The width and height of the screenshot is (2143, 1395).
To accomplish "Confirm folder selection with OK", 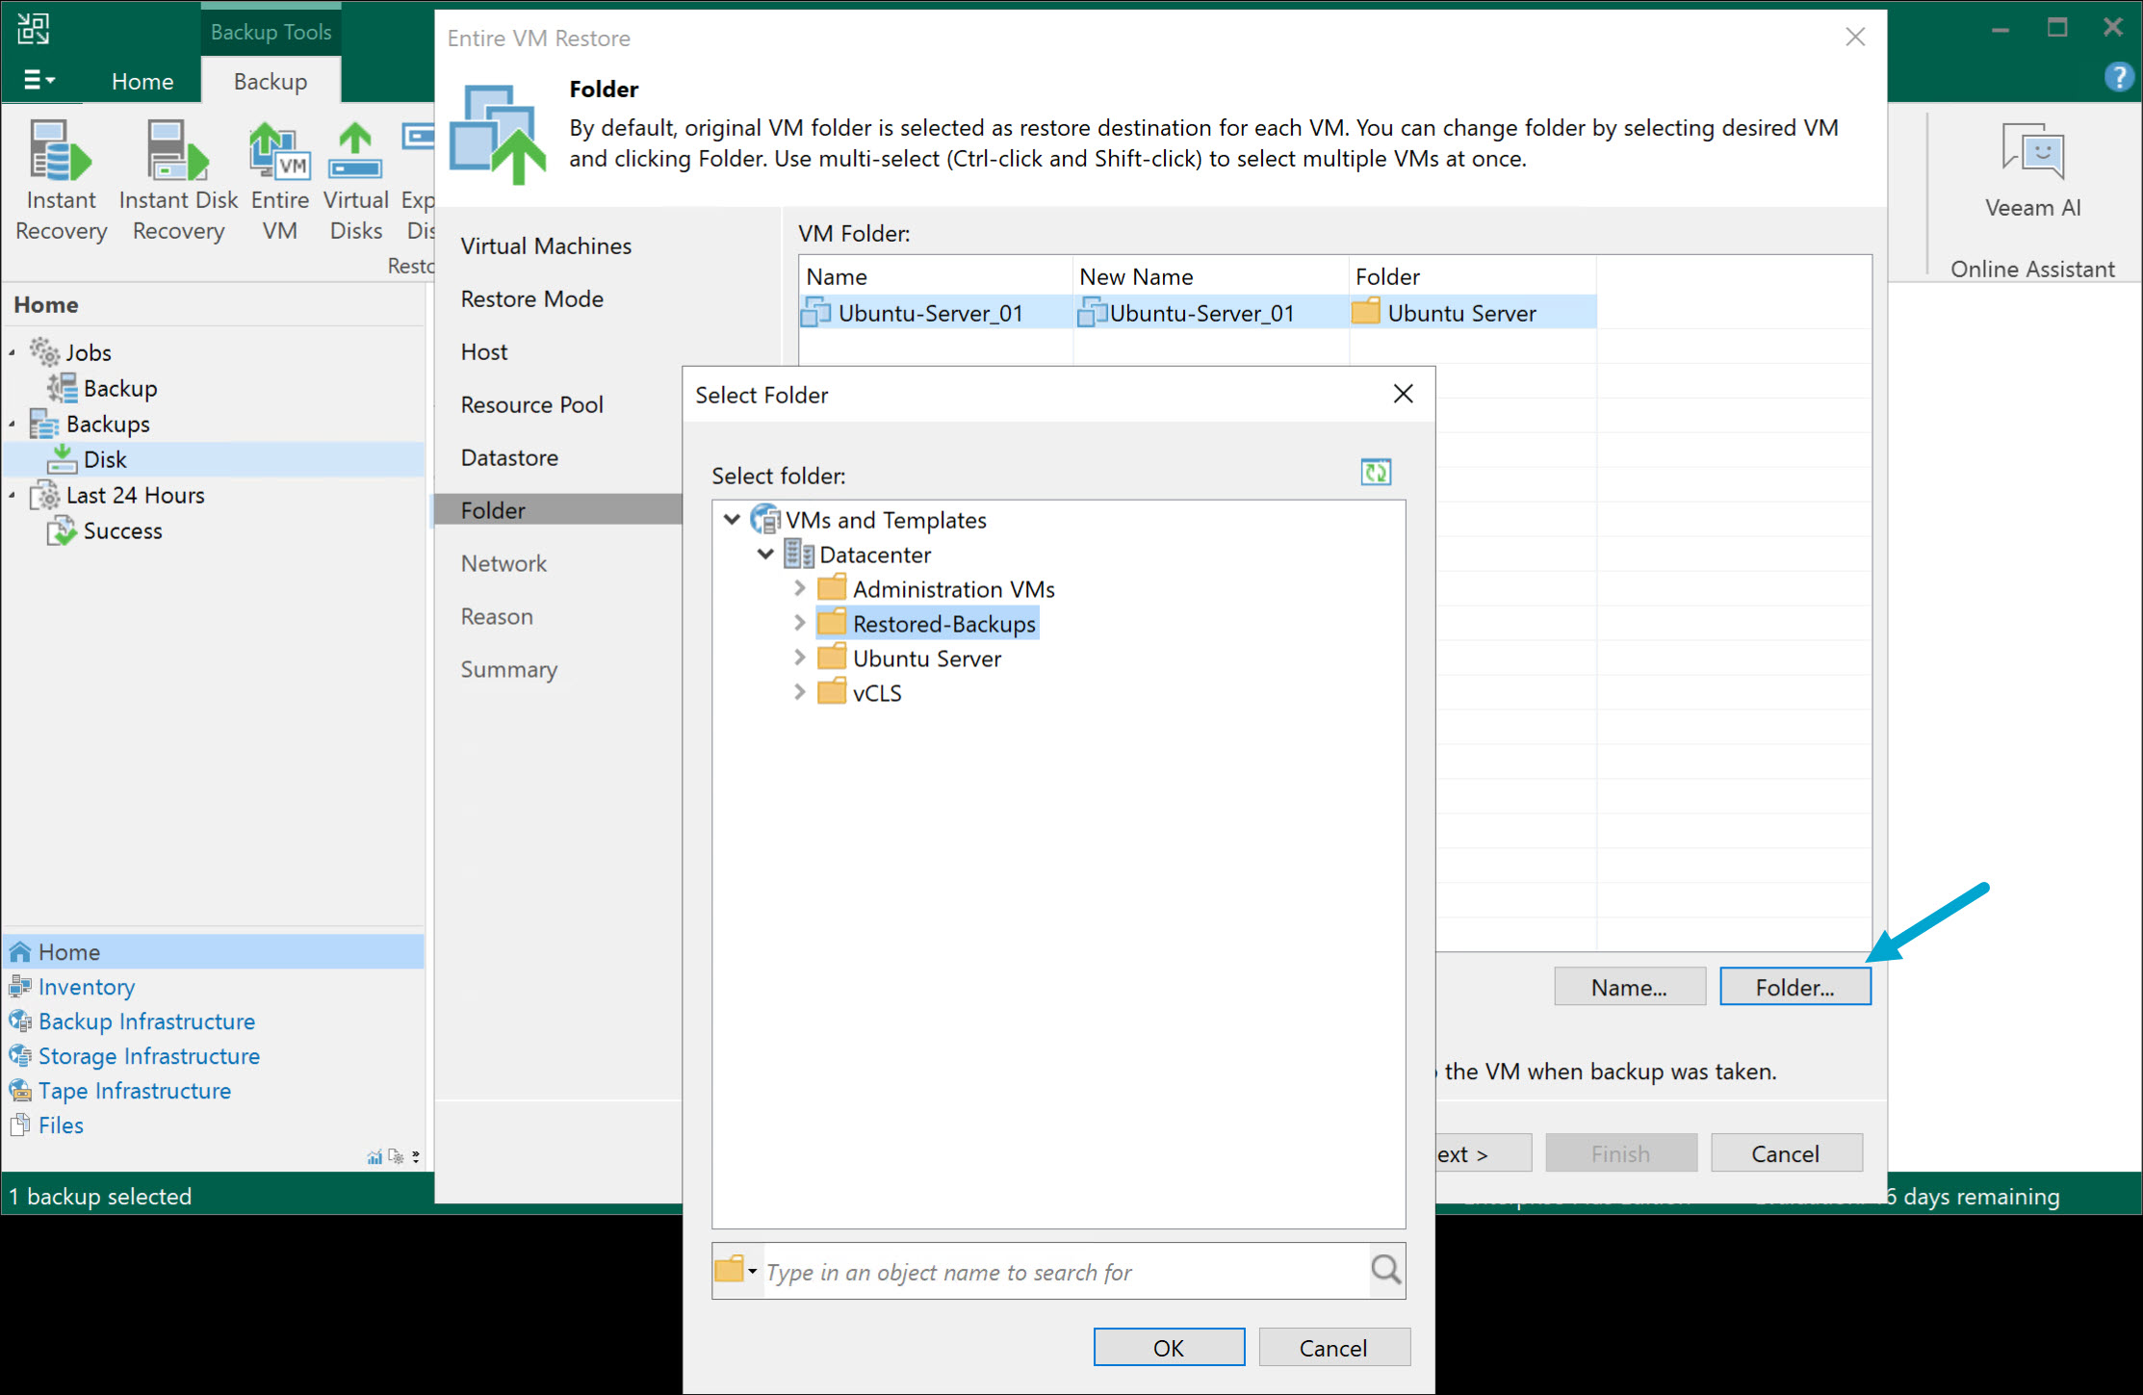I will pyautogui.click(x=1168, y=1347).
